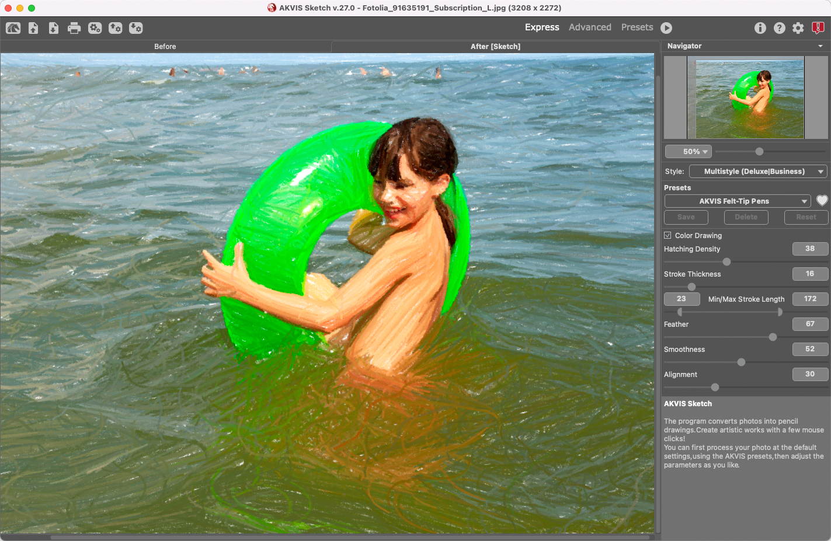831x541 pixels.
Task: Open the AKVIS home page horse icon
Action: pyautogui.click(x=13, y=28)
